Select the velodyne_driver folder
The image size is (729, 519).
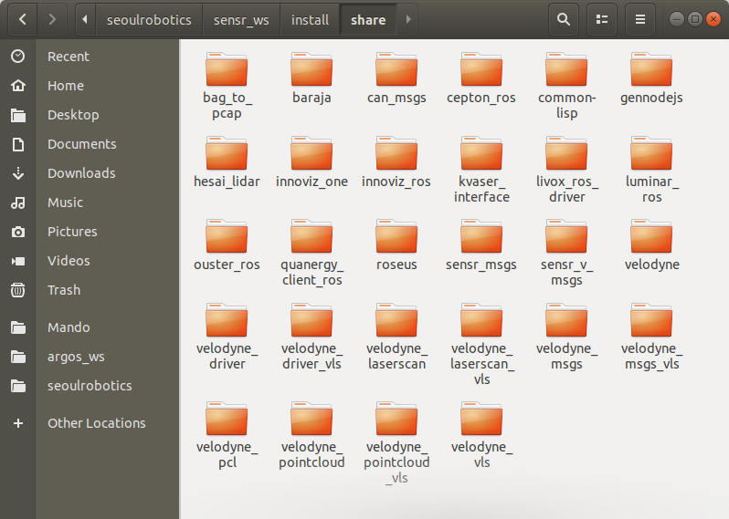point(227,337)
